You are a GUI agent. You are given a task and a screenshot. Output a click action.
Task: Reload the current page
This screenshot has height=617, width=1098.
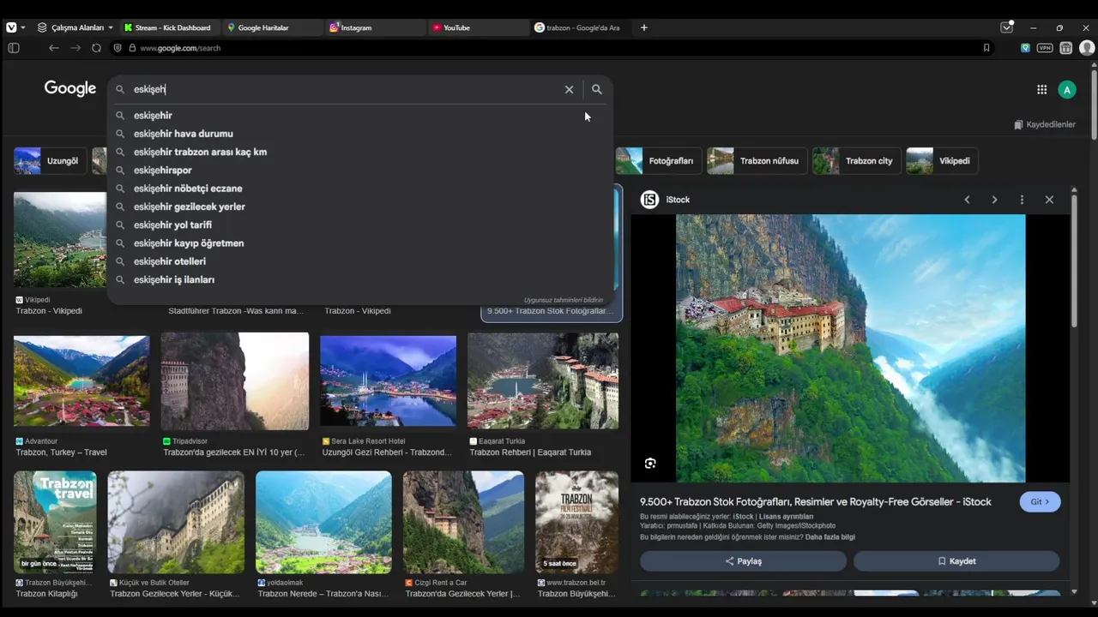(x=96, y=48)
